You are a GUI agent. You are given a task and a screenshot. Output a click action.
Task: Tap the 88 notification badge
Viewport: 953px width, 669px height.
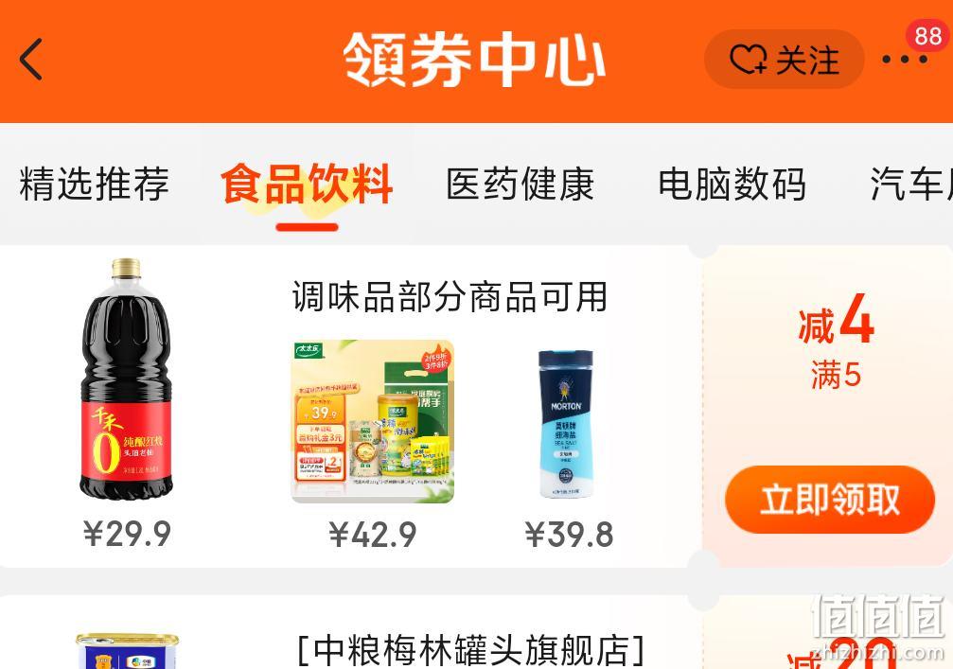point(928,36)
